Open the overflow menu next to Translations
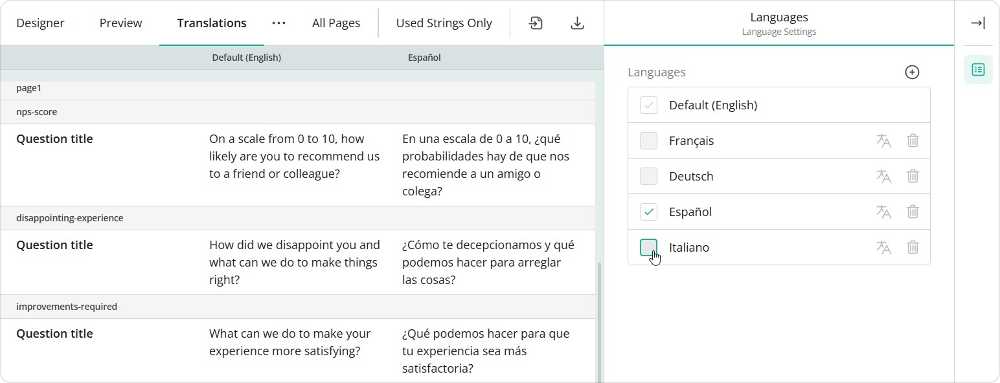 278,23
